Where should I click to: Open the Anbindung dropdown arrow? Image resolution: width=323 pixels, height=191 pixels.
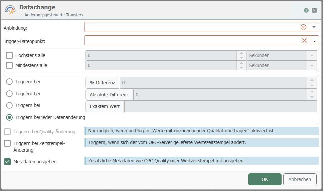pos(314,27)
